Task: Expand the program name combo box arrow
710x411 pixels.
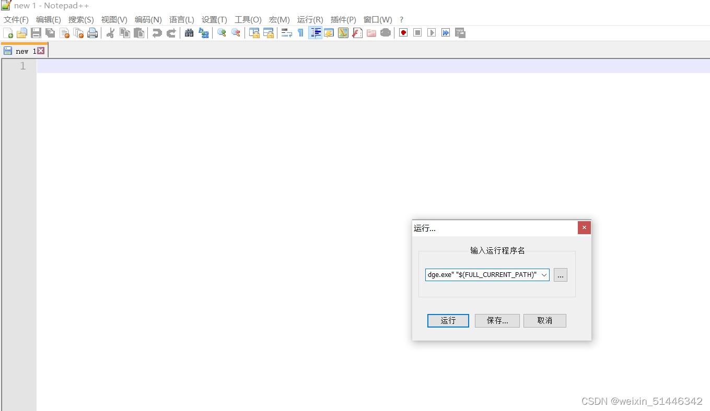Action: pyautogui.click(x=544, y=275)
